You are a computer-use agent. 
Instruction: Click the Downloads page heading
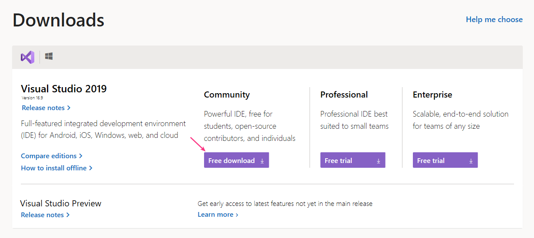(58, 20)
